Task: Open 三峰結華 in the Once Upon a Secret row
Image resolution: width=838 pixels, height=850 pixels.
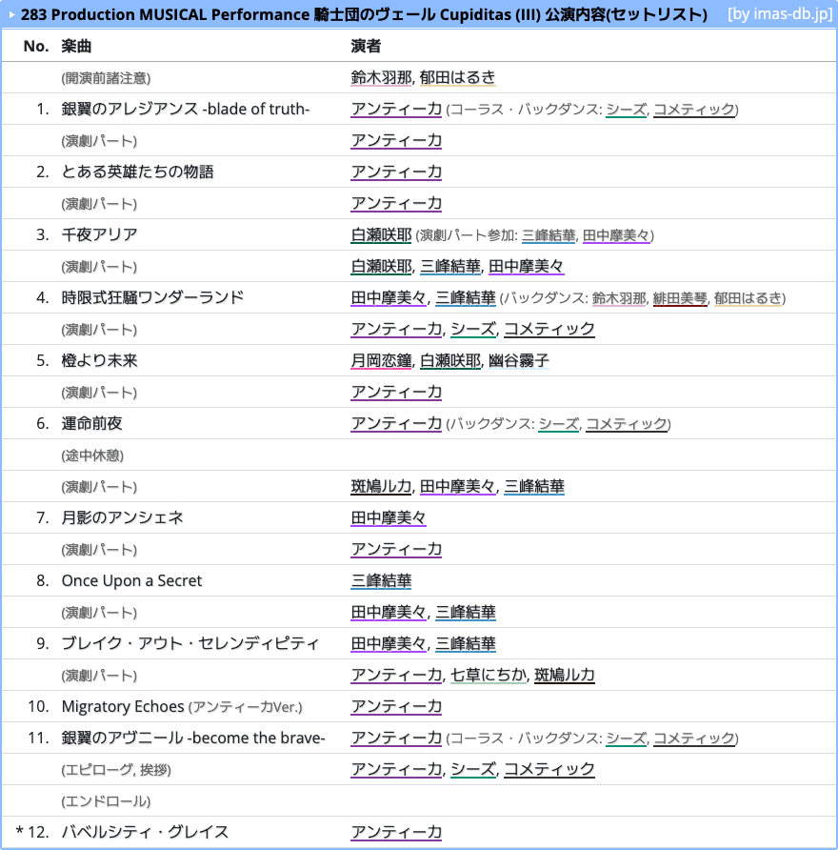Action: point(381,581)
